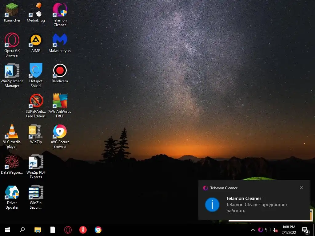Launch AVG Secure Browser from taskbar

(98, 230)
